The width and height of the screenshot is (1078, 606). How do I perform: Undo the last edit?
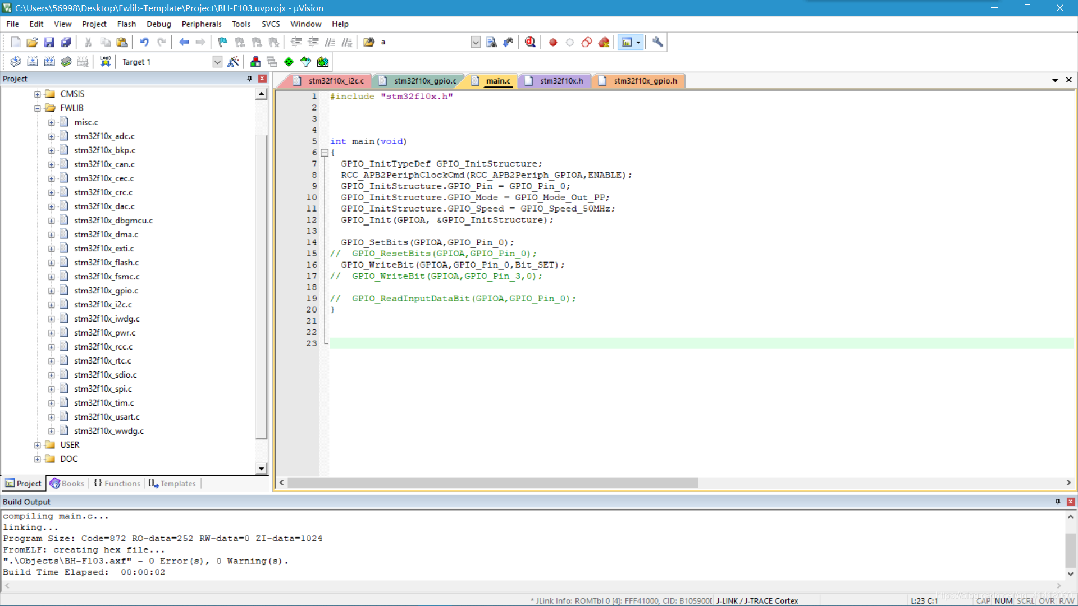pyautogui.click(x=144, y=42)
